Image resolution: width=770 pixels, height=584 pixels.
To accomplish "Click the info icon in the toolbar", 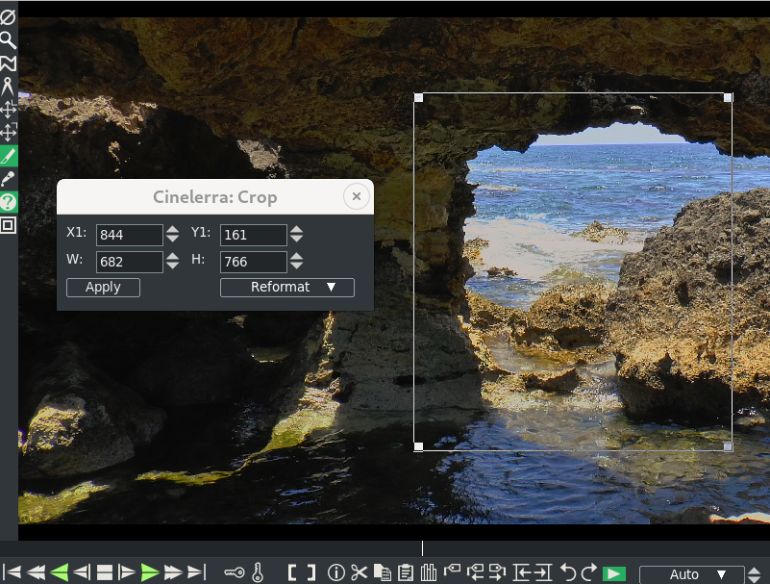I will tap(335, 573).
